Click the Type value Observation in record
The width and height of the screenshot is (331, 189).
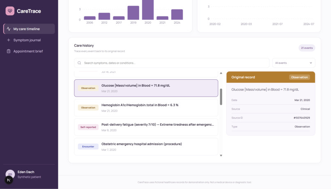coord(302,127)
